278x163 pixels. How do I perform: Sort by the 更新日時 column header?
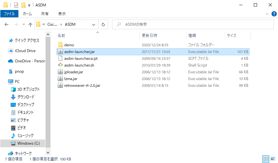[x=149, y=35]
